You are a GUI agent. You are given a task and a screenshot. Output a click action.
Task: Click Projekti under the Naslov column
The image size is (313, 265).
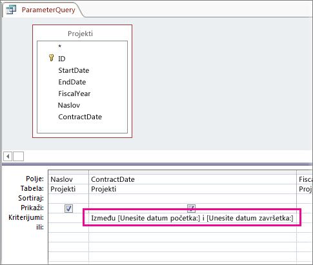(68, 189)
